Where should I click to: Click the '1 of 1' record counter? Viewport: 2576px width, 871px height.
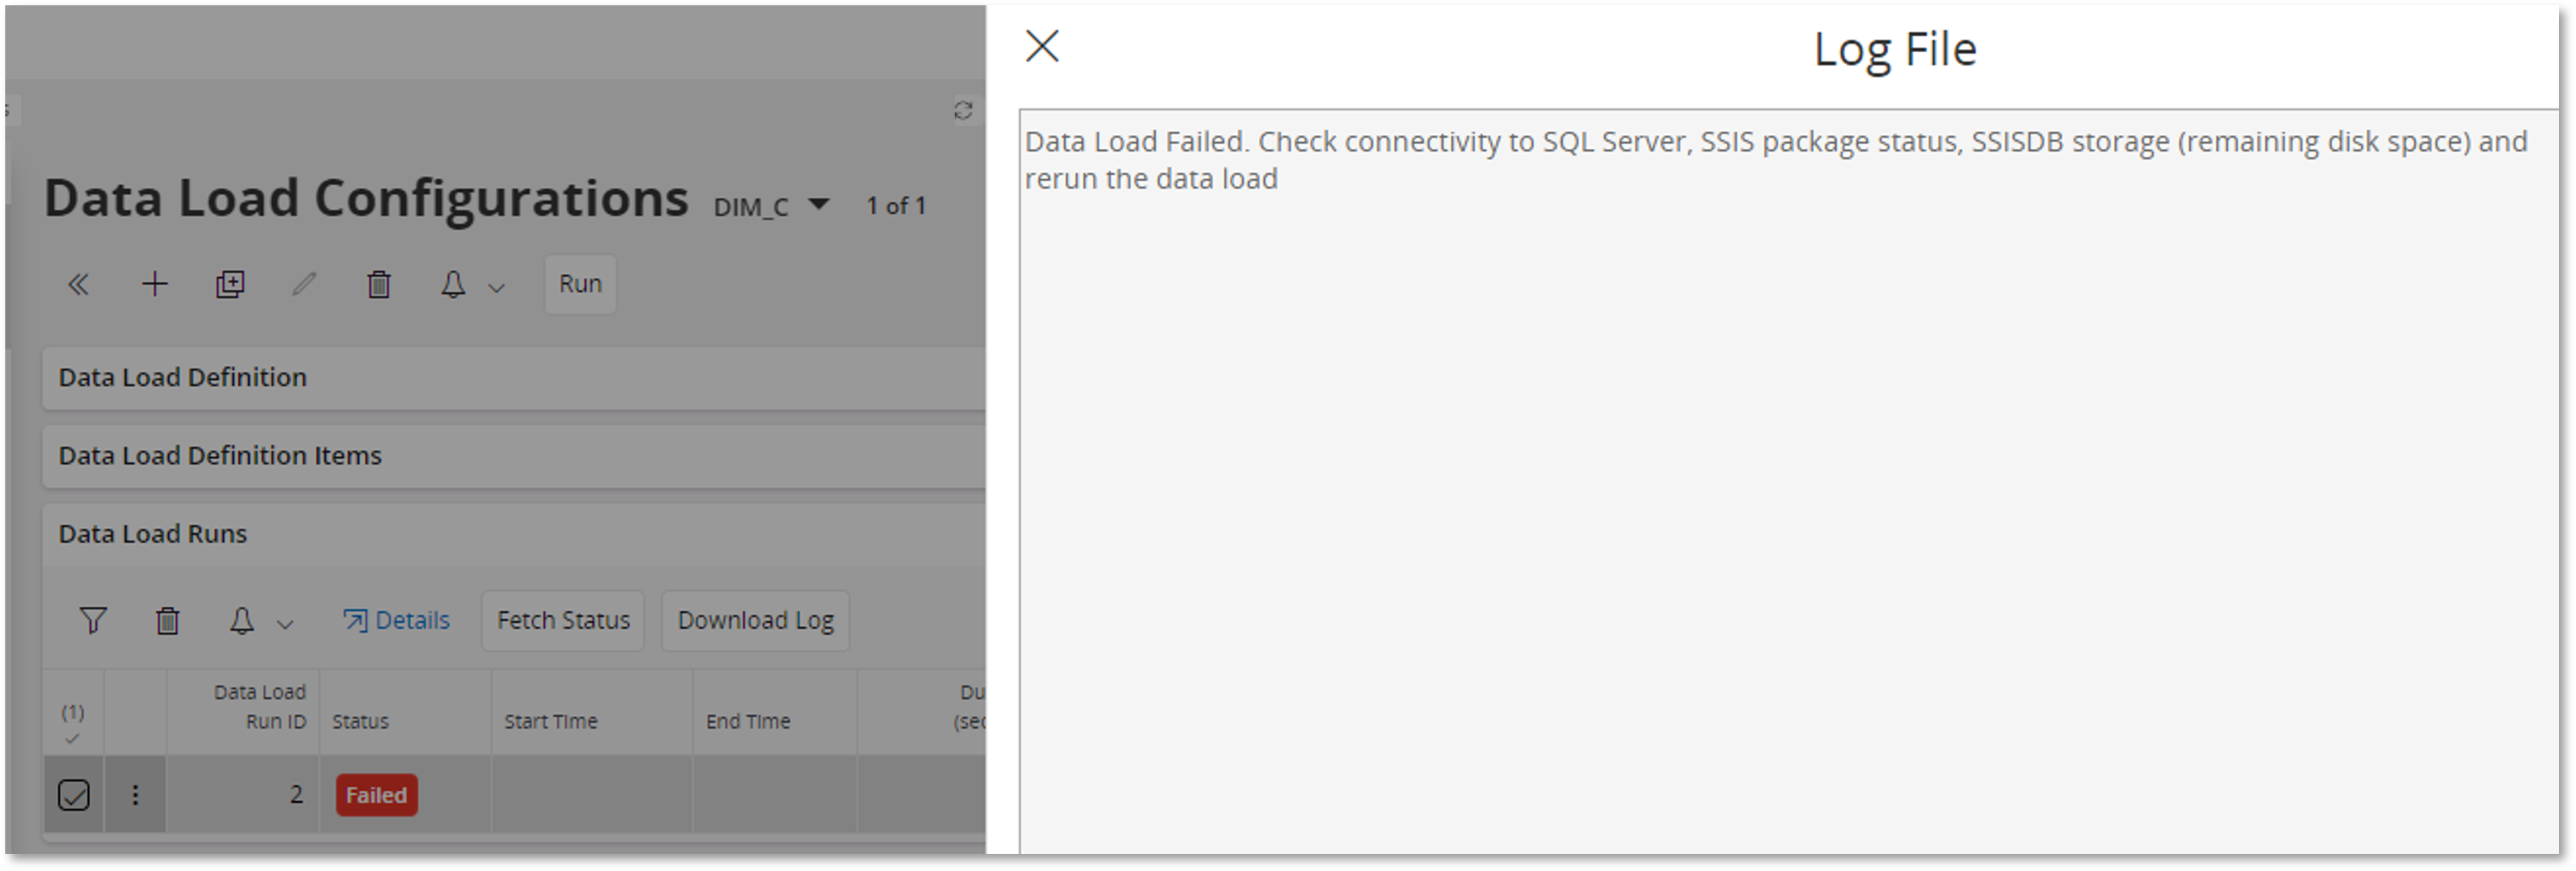[x=896, y=206]
